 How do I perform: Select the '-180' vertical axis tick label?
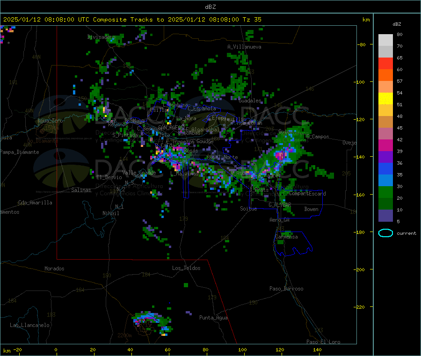click(359, 232)
